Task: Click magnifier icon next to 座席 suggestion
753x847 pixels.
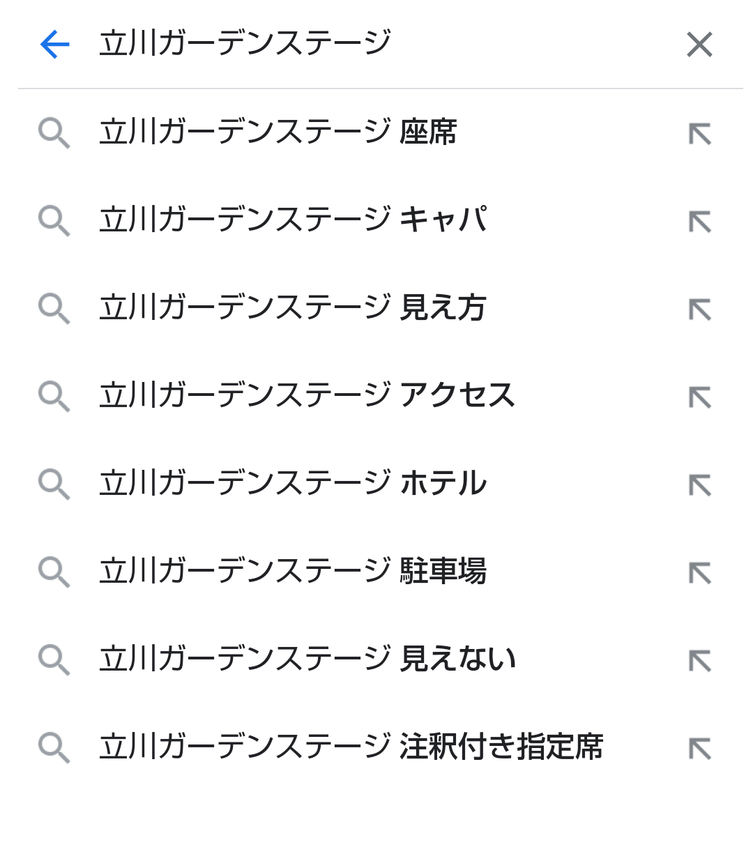Action: pyautogui.click(x=54, y=133)
